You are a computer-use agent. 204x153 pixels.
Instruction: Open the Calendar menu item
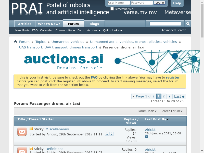46,30
